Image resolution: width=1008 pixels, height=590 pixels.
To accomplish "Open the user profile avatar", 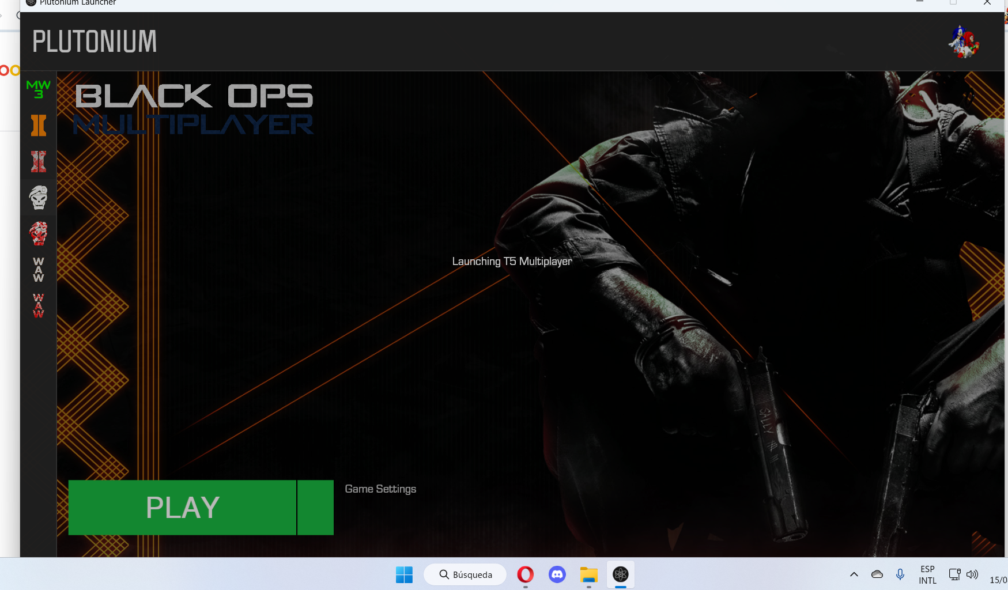I will [964, 41].
